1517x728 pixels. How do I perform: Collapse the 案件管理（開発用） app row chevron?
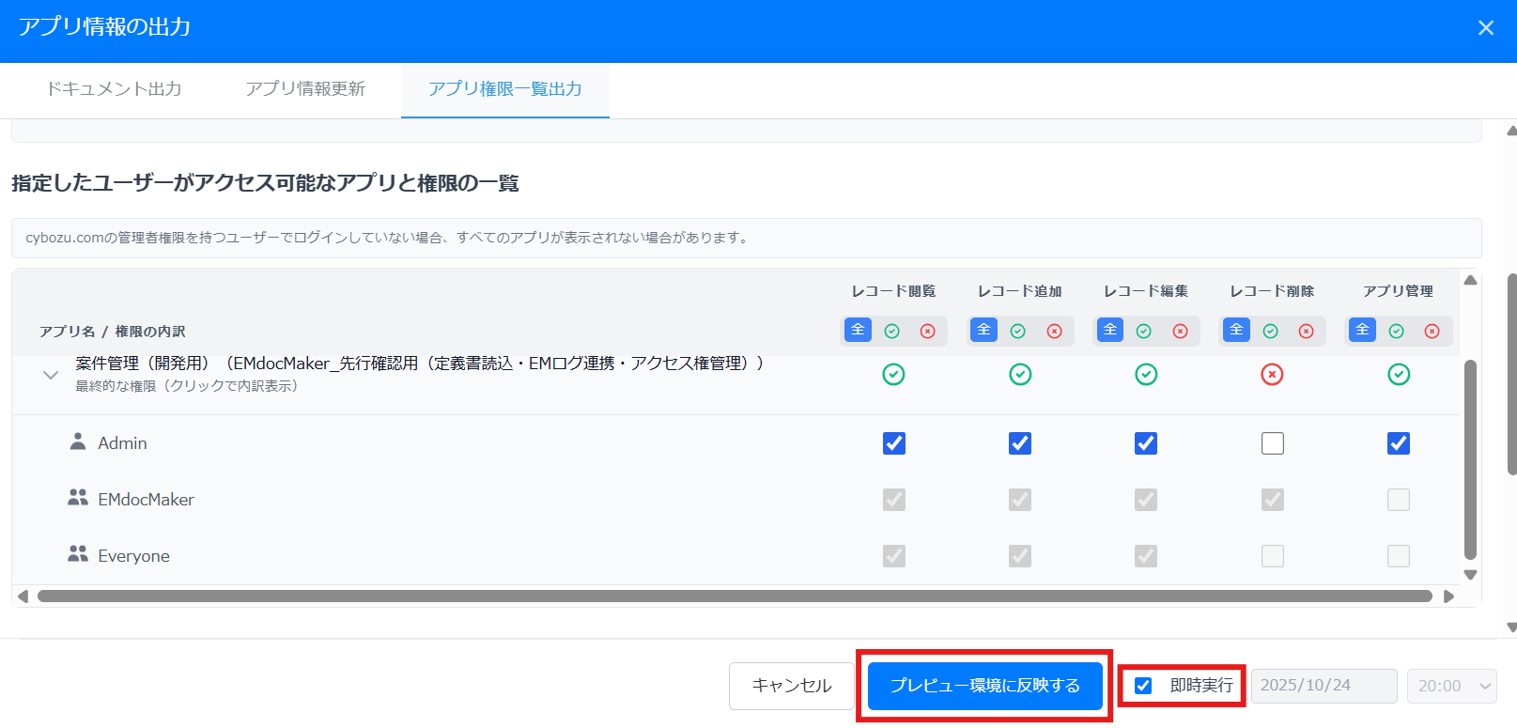tap(51, 375)
